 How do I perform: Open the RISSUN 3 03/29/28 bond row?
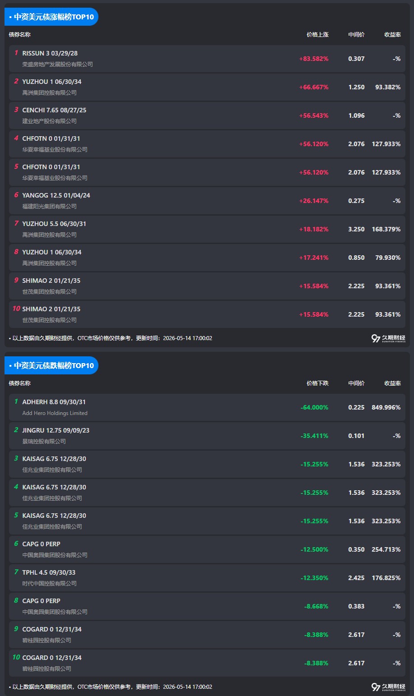click(x=207, y=59)
